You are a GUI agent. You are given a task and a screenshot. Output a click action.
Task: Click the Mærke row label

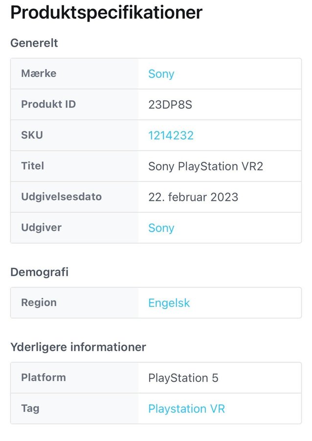tap(39, 73)
